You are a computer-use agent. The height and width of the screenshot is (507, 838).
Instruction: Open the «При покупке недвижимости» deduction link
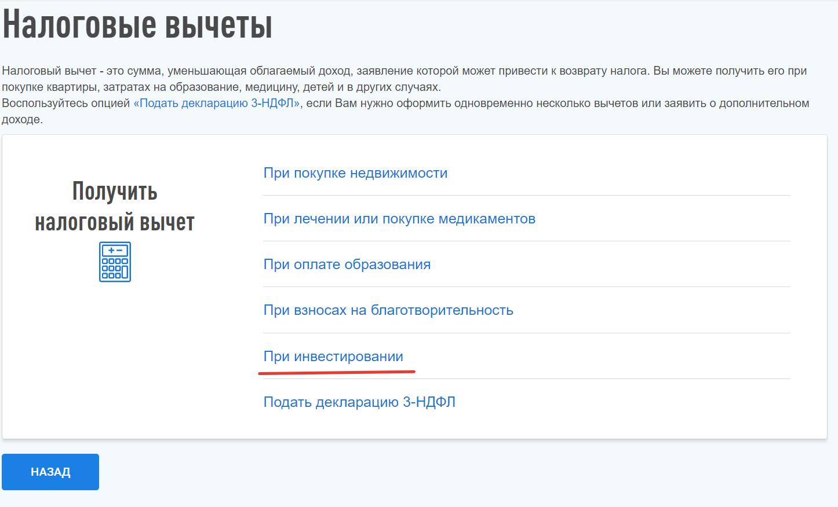(x=355, y=173)
